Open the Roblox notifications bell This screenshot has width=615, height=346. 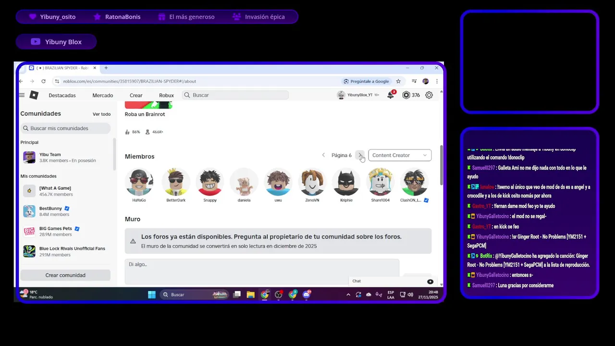(x=391, y=95)
